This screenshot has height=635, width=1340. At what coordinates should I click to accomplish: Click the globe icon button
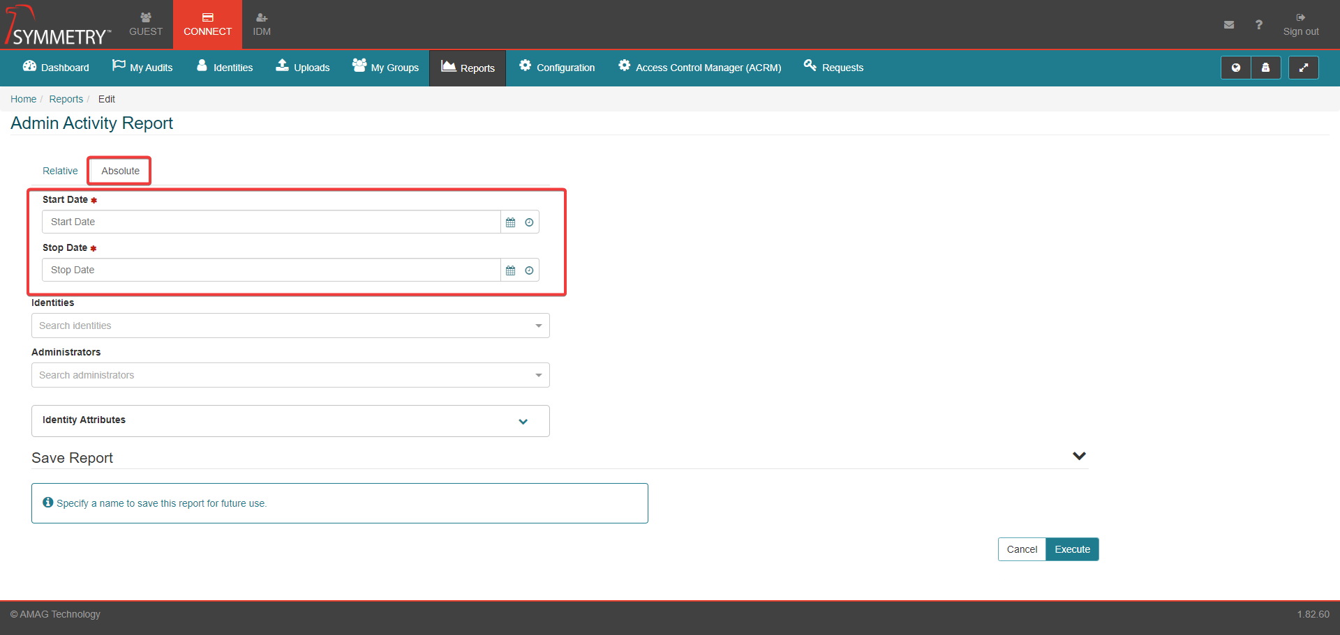(x=1236, y=68)
